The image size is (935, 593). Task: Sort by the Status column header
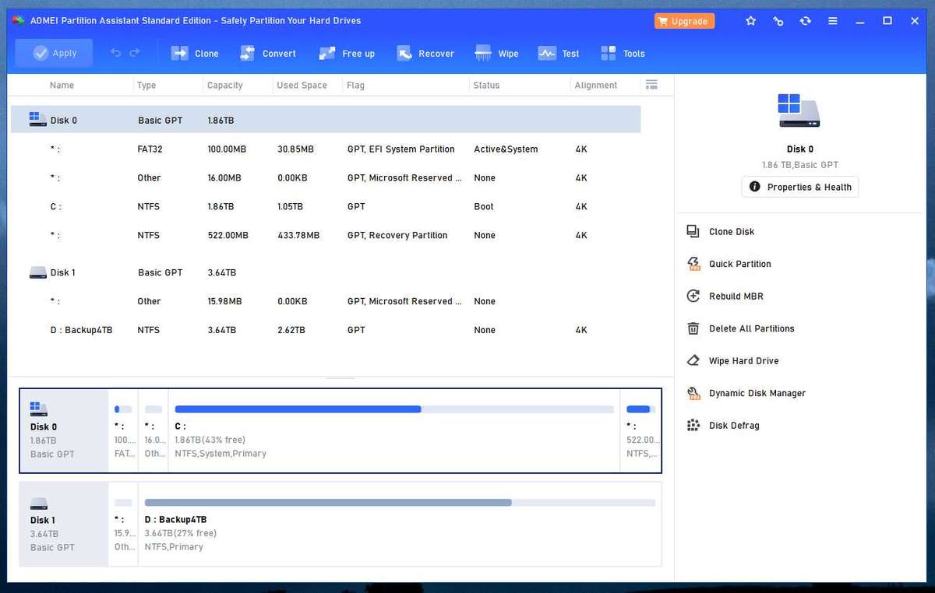(486, 86)
